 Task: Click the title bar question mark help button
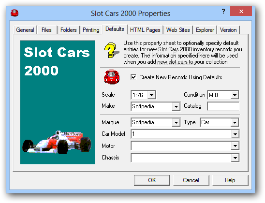(x=223, y=11)
